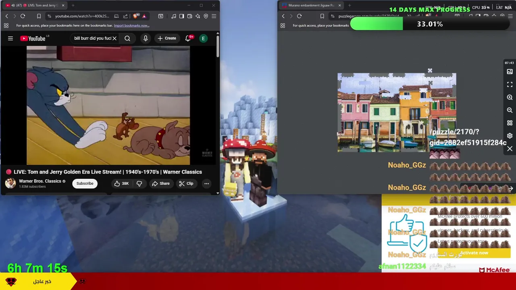Screen dimensions: 516x290
Task: Go back in the puzzle browser window
Action: coord(283,16)
